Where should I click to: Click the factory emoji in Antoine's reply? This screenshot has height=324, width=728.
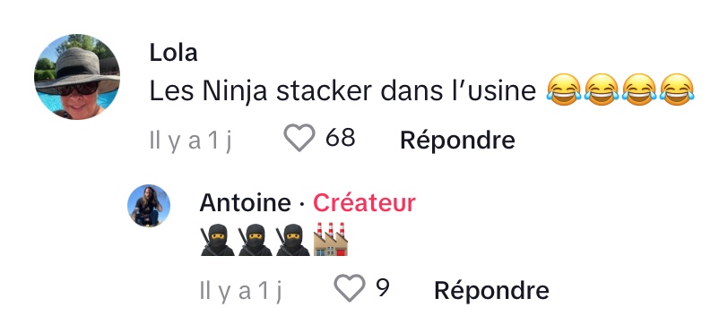[331, 239]
